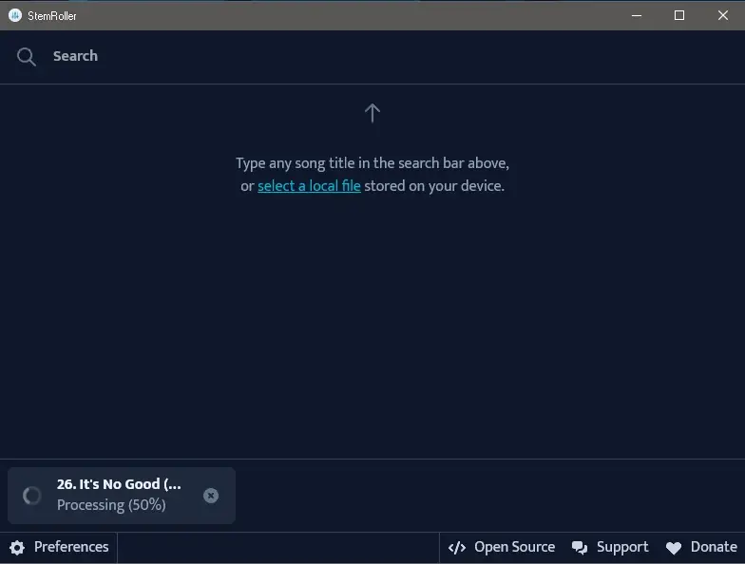Click the magnifying glass search icon

27,57
